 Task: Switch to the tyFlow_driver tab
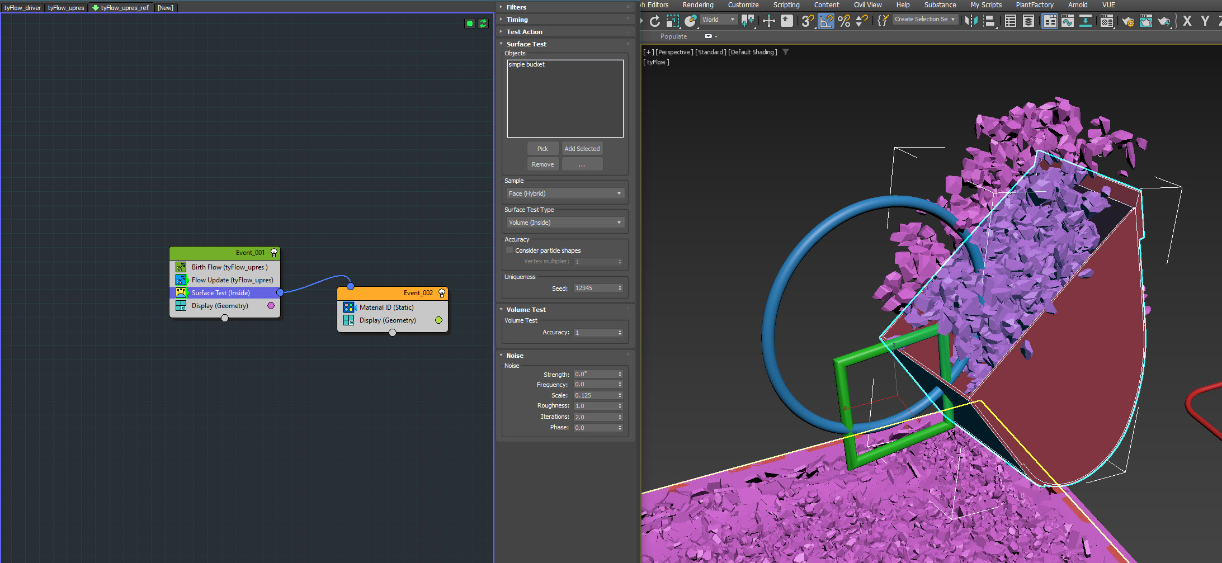[22, 8]
